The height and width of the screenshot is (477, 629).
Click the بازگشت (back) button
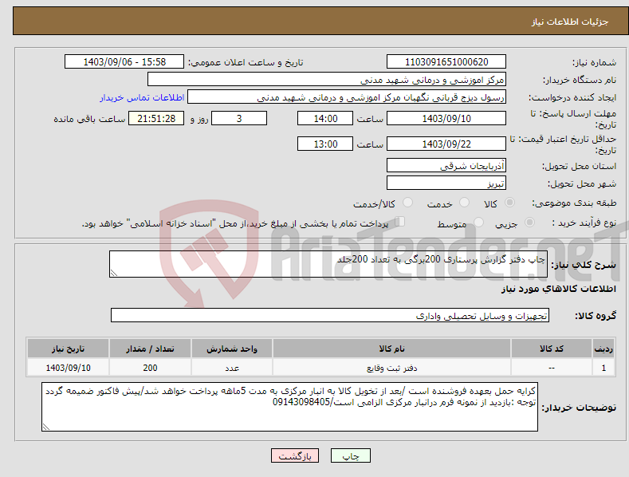pyautogui.click(x=295, y=456)
